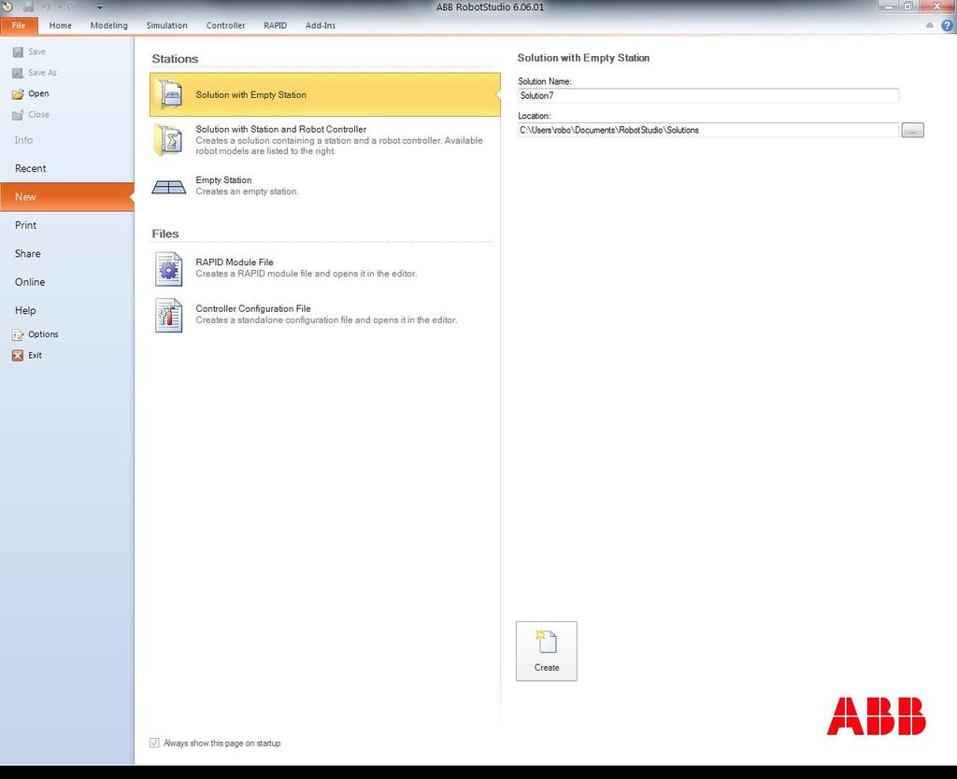The height and width of the screenshot is (779, 957).
Task: Click the File ribbon tab
Action: 19,25
